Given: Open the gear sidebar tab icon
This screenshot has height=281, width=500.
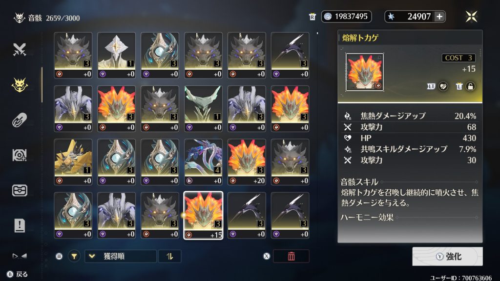Looking at the screenshot, I should point(20,155).
